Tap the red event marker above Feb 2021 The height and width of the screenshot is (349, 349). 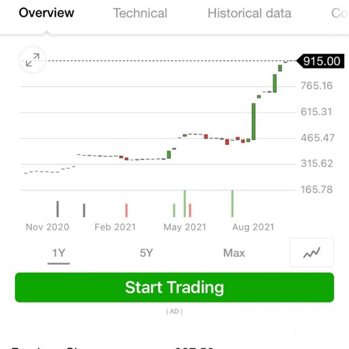(x=126, y=211)
